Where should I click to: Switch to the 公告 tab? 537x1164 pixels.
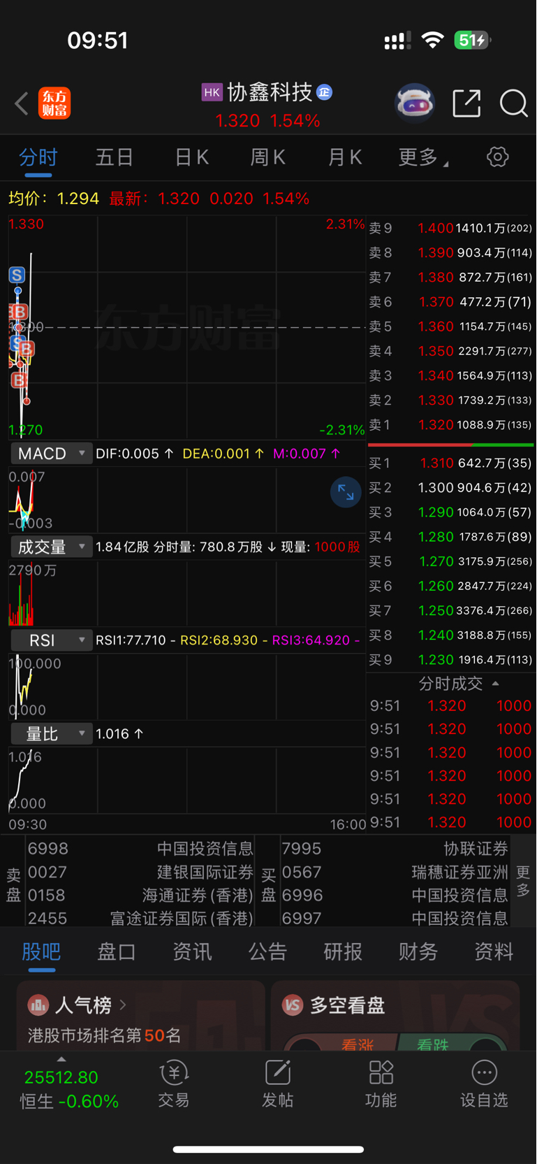267,952
